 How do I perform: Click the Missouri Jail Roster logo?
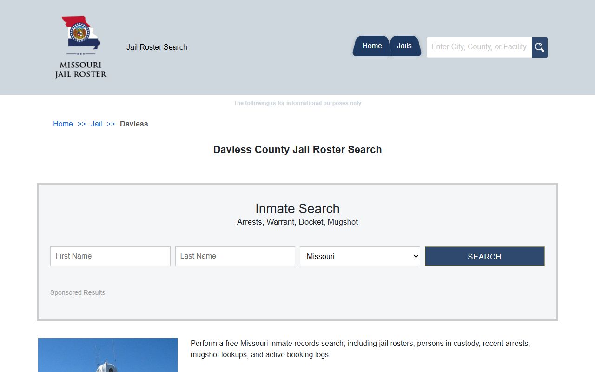[81, 47]
